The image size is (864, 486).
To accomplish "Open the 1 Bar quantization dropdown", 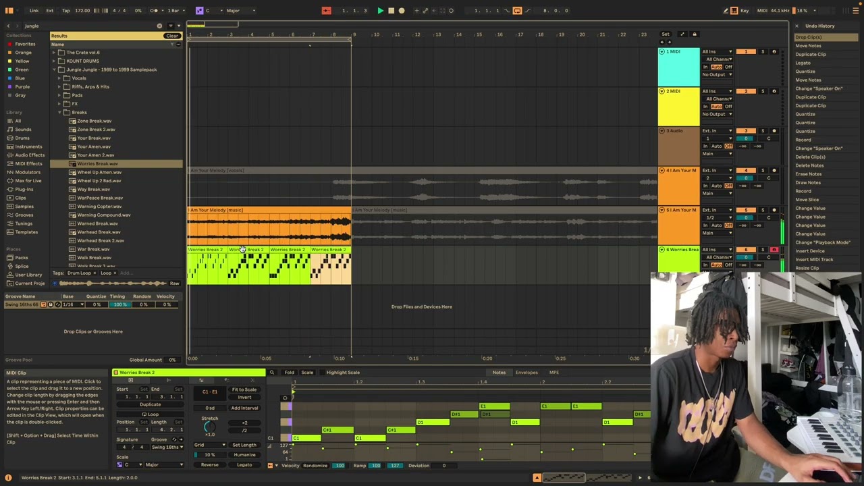I will (x=175, y=11).
